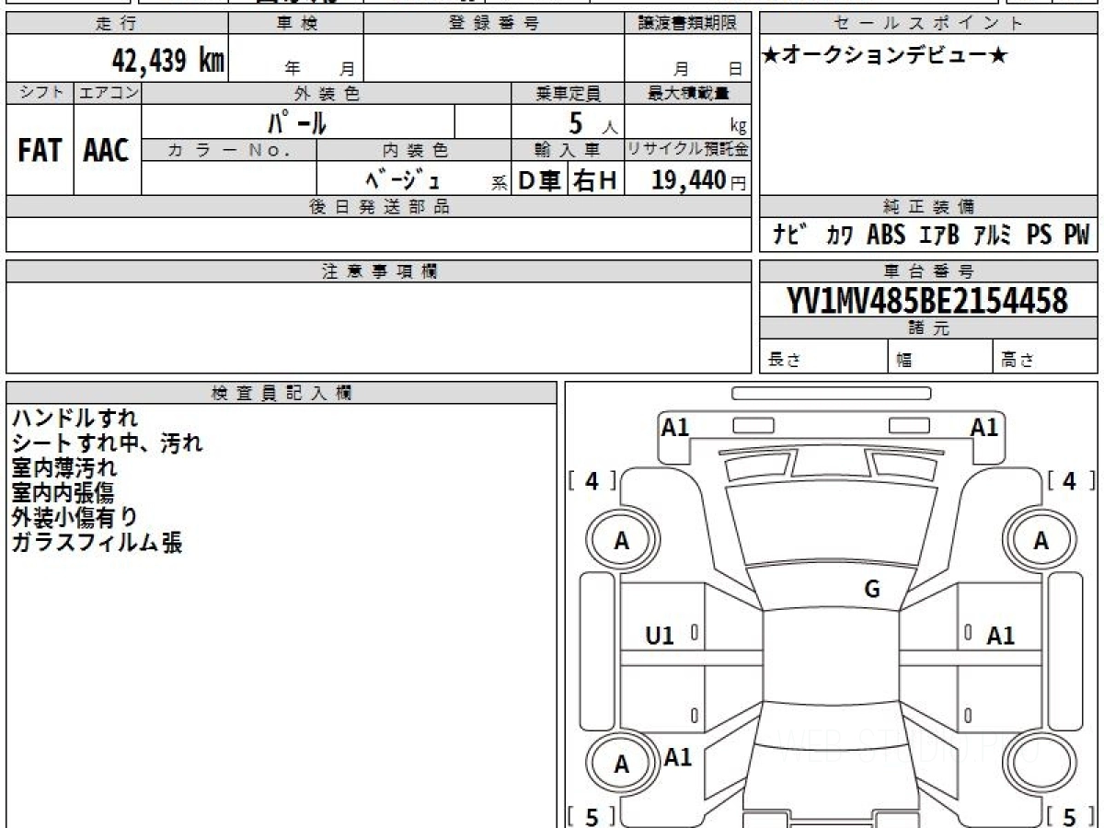Select the 幅 width cell
Viewport: 1104px width, 828px height.
941,357
